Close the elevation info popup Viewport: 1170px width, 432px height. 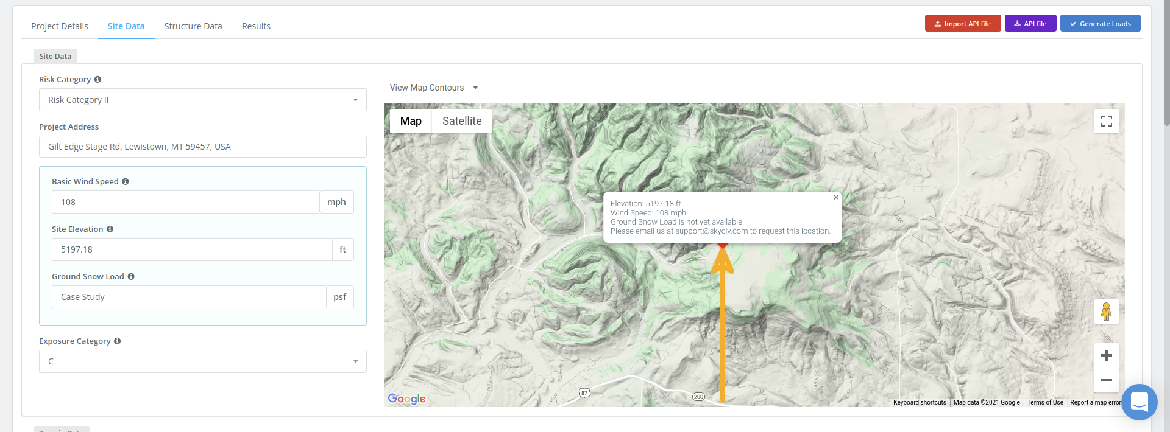[x=836, y=197]
